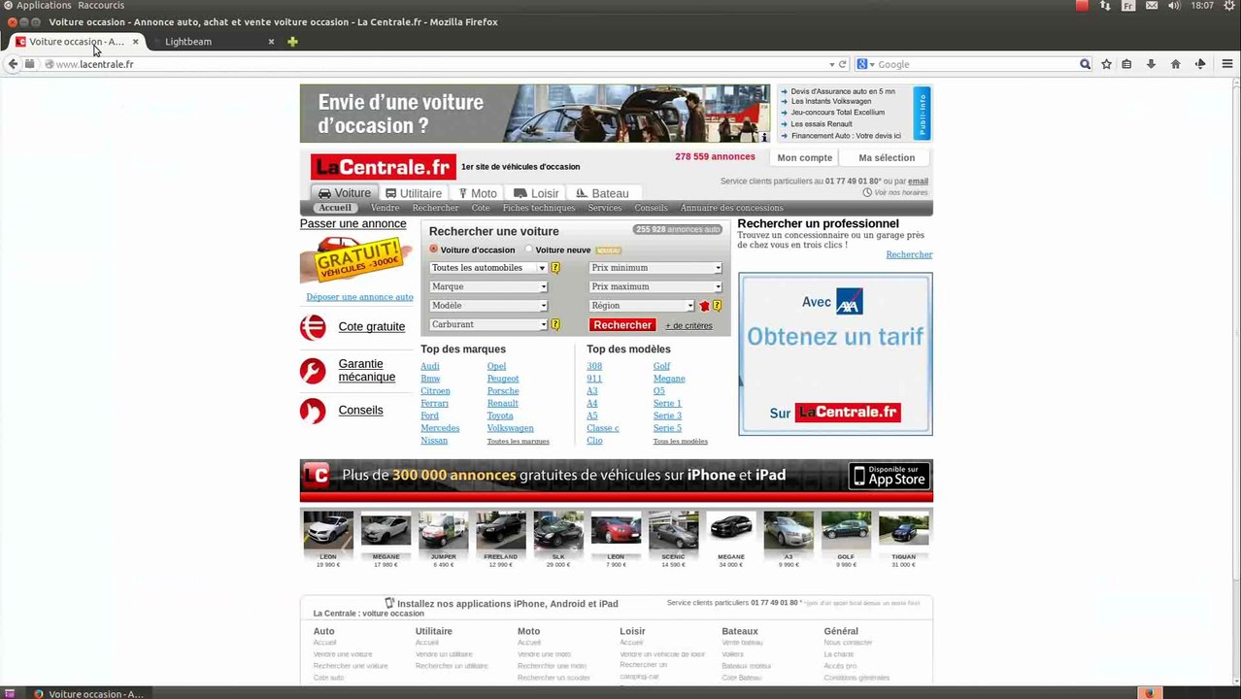Viewport: 1241px width, 699px height.
Task: Open the system gear menu in top panel
Action: click(x=1229, y=6)
